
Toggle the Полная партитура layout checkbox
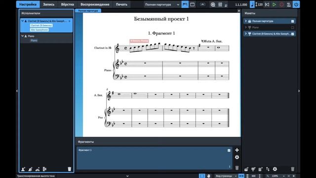292,21
